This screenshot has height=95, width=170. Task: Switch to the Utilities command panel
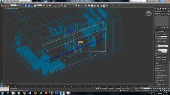(x=168, y=9)
